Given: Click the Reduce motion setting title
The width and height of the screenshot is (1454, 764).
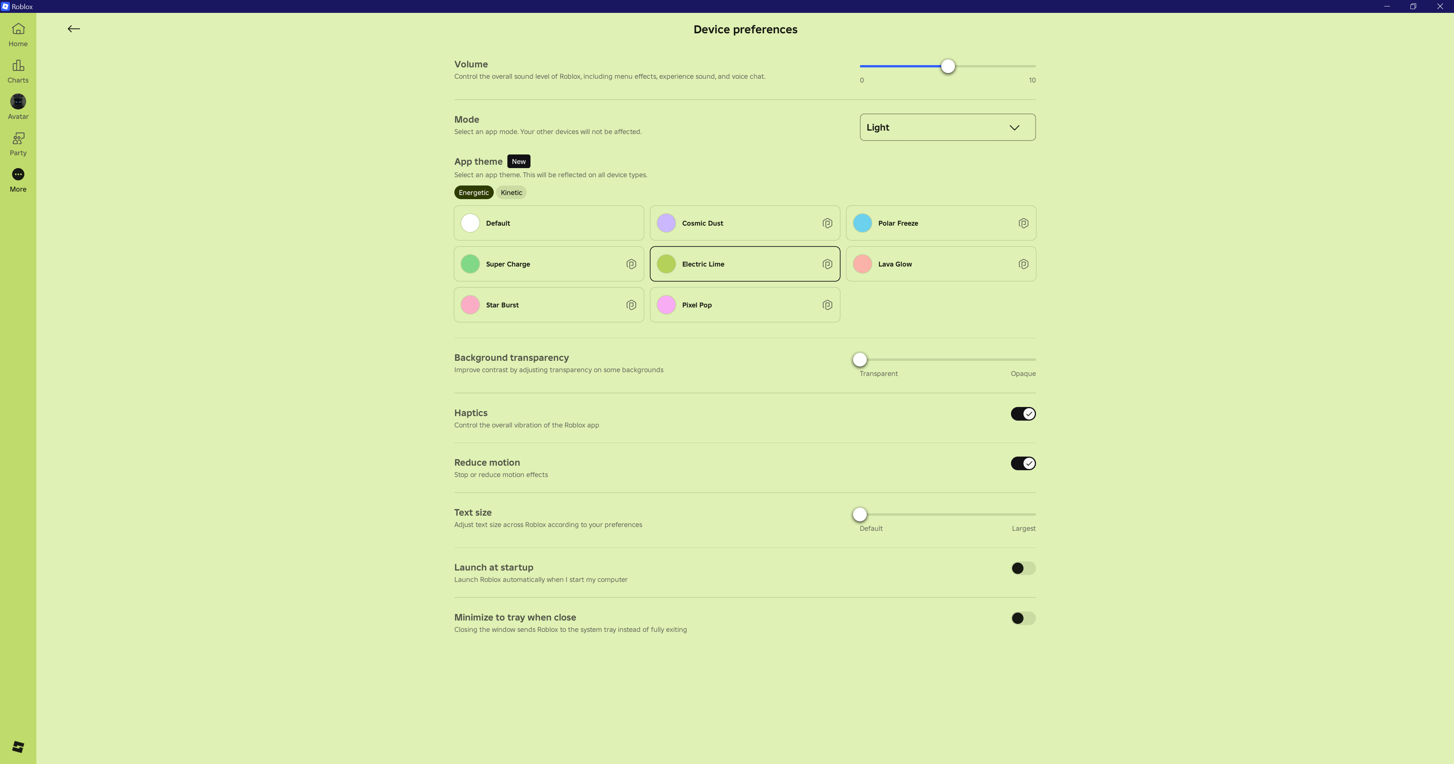Looking at the screenshot, I should 487,463.
